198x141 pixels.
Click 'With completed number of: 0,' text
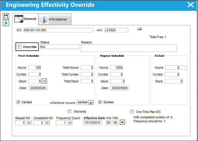153,117
